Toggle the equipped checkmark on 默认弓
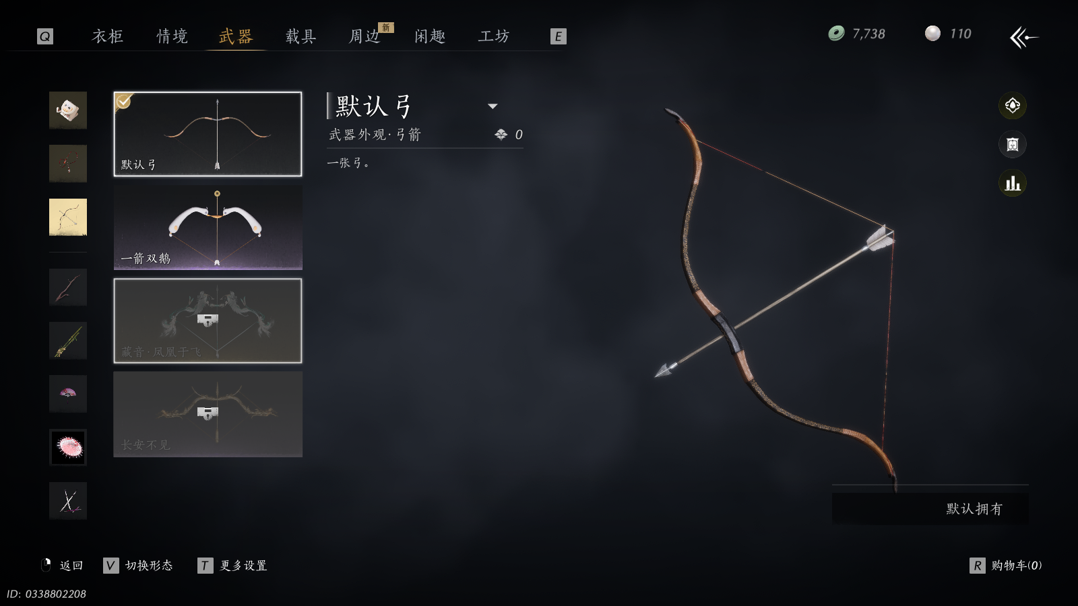The width and height of the screenshot is (1078, 606). tap(124, 102)
